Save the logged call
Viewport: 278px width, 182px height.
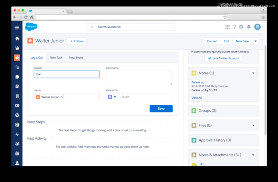[x=161, y=109]
